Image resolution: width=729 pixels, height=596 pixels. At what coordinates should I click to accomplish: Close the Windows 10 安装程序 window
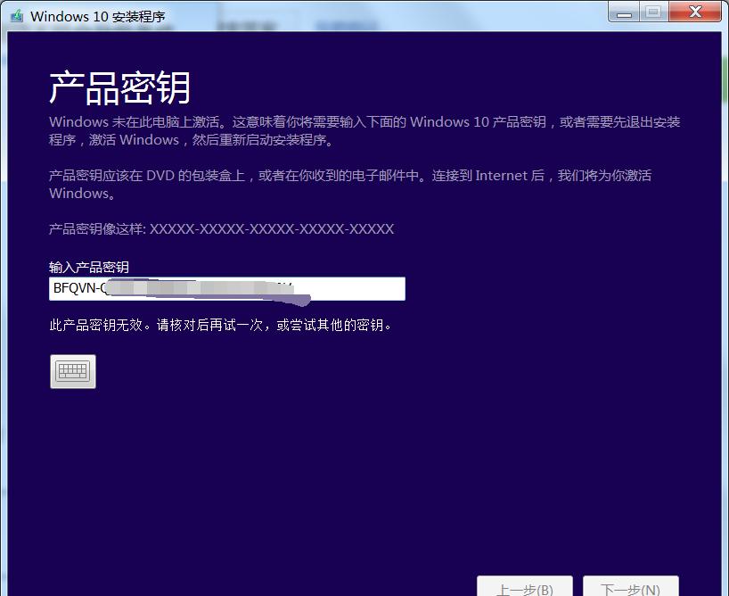tap(695, 12)
